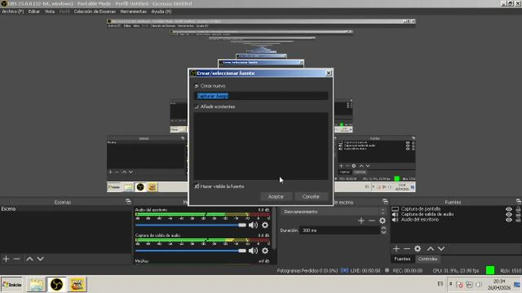
Task: Open the Archivo menu
Action: point(13,11)
